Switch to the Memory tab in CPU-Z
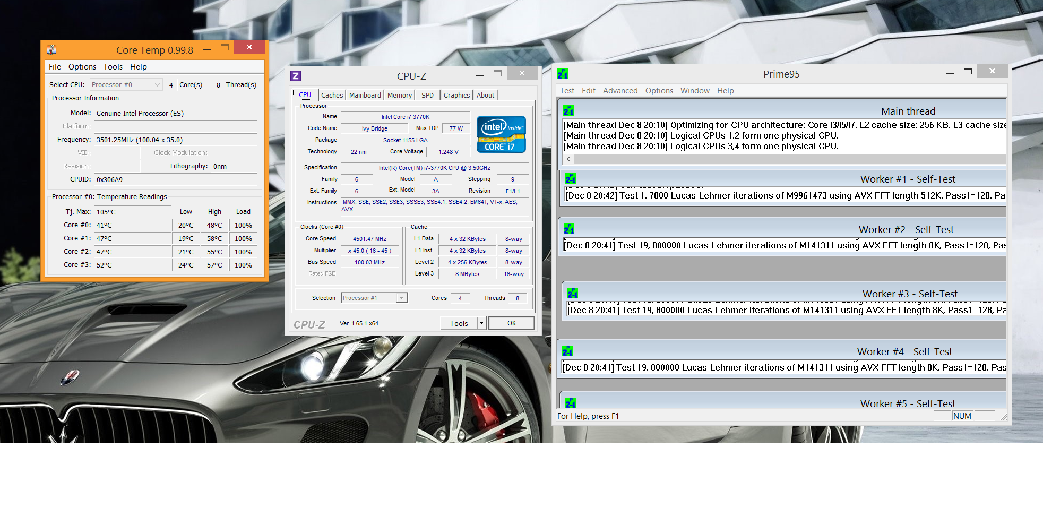 pyautogui.click(x=400, y=95)
